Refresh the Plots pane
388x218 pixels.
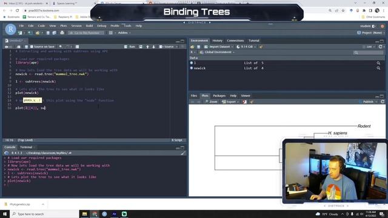pyautogui.click(x=383, y=102)
